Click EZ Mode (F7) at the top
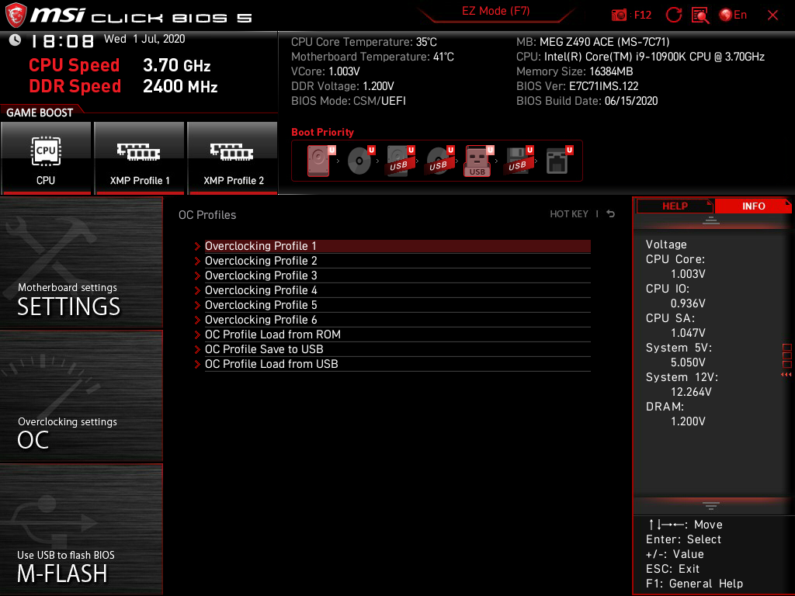Viewport: 795px width, 596px height. click(x=496, y=11)
